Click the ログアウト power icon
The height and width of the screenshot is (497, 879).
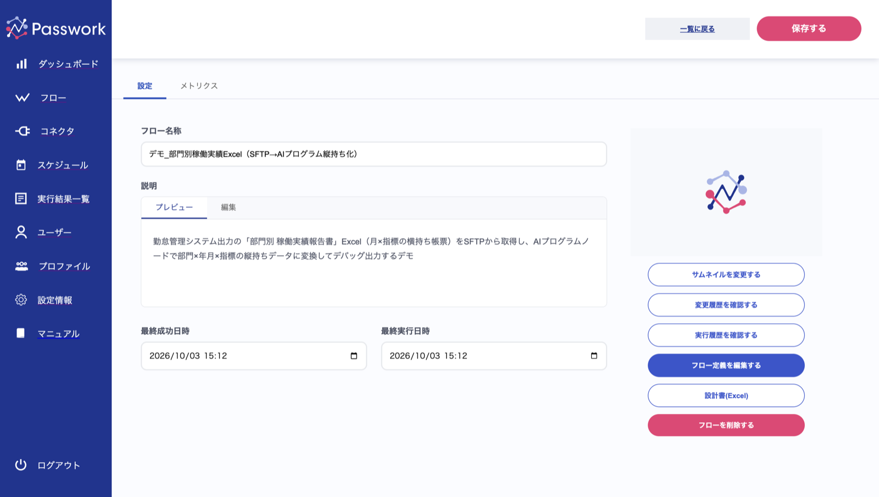(x=21, y=465)
